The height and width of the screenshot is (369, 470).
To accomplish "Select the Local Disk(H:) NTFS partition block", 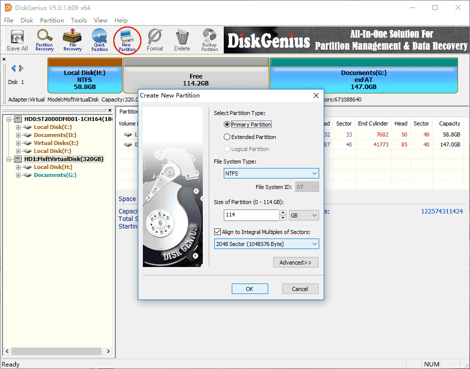I will coord(85,75).
